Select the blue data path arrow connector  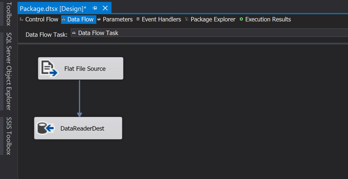[x=80, y=98]
